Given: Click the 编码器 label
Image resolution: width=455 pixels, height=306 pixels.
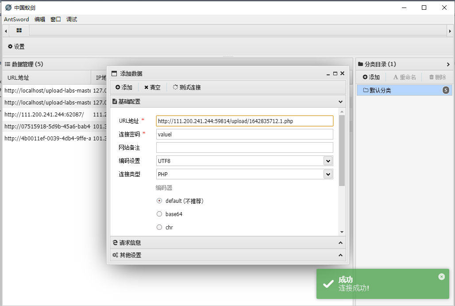Looking at the screenshot, I should pos(164,188).
